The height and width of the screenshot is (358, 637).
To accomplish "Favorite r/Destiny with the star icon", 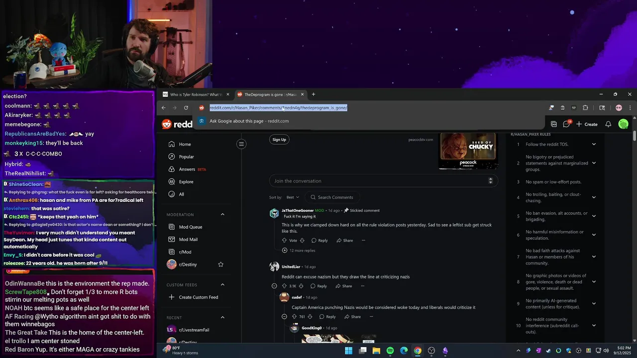I will point(221,265).
